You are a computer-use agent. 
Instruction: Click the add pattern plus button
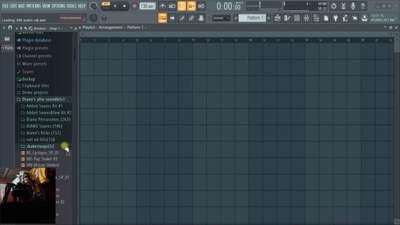269,18
